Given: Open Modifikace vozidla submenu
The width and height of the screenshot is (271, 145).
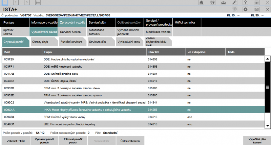Looking at the screenshot, I should [158, 32].
